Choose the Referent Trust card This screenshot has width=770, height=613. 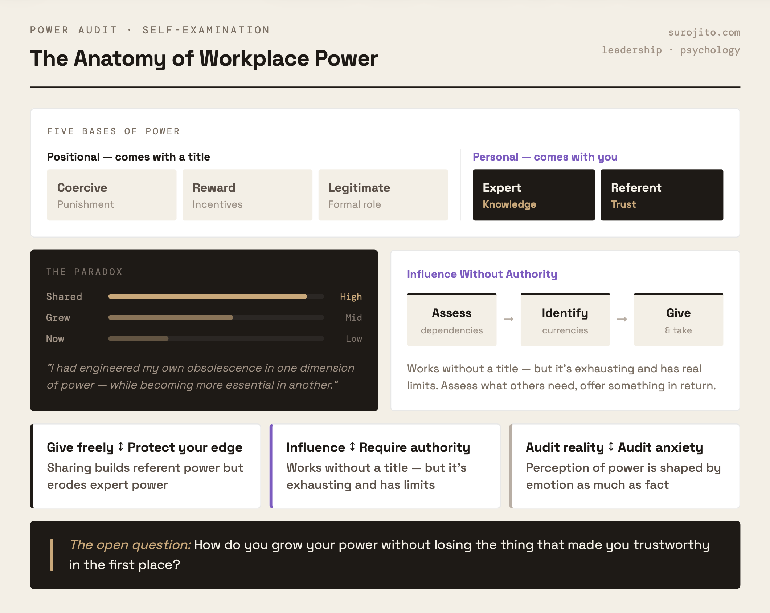[662, 195]
